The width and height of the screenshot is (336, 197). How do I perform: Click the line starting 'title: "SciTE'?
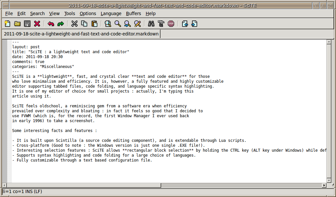click(x=71, y=52)
